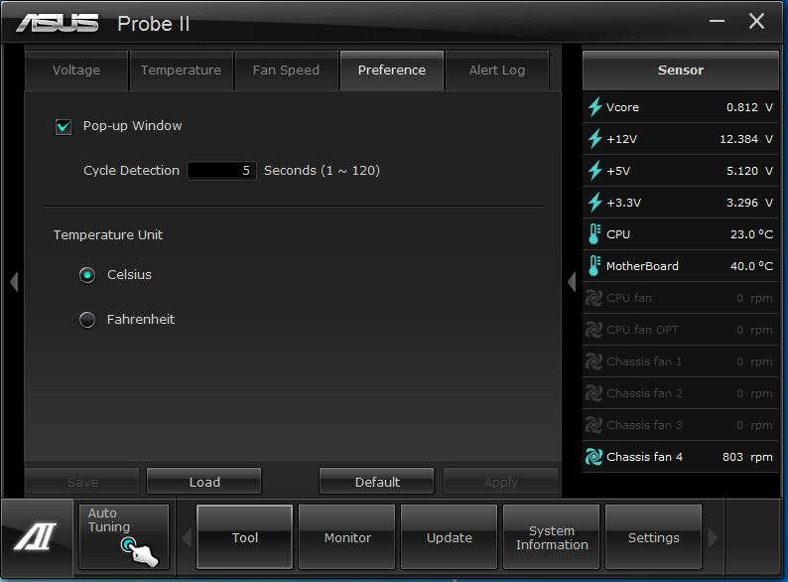Screen dimensions: 788x582
Task: Click the Chassis fan 1 icon
Action: 593,362
